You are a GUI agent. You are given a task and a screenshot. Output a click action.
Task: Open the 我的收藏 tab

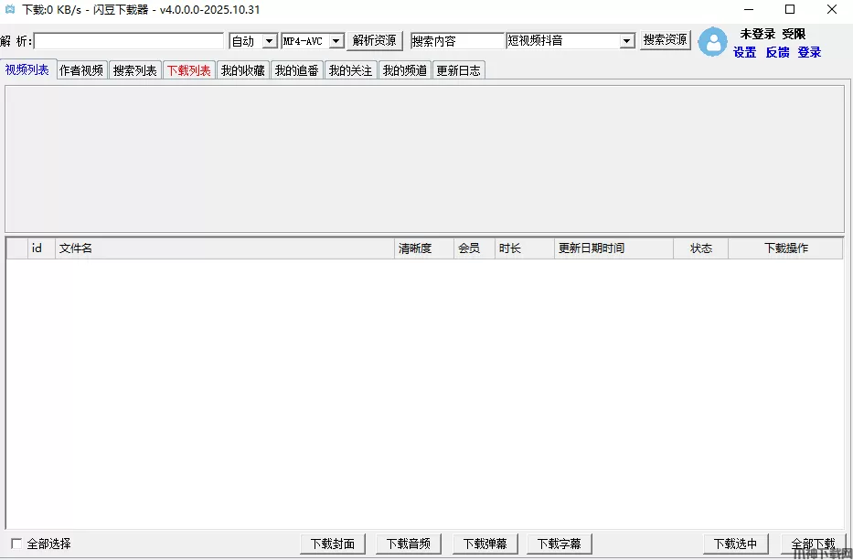click(x=242, y=70)
